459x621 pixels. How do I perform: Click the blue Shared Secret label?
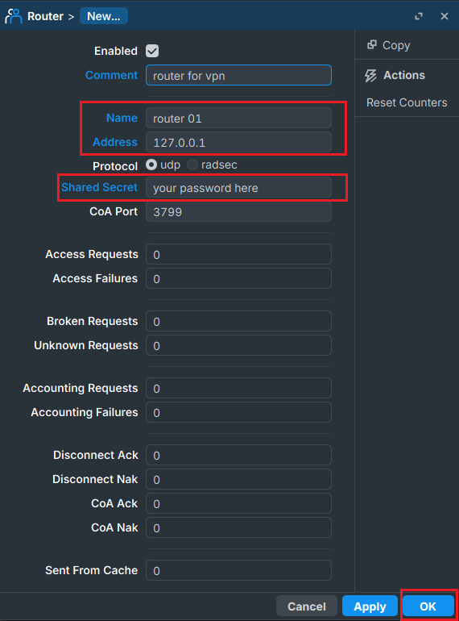(x=99, y=187)
